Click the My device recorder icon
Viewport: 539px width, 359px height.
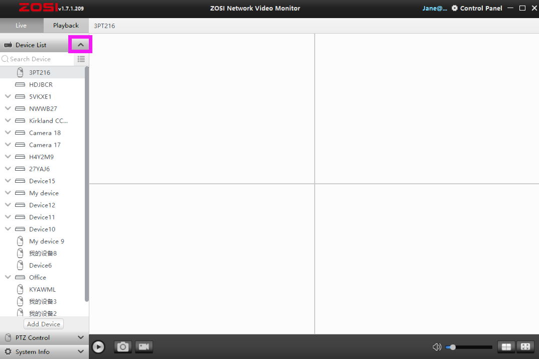click(20, 193)
